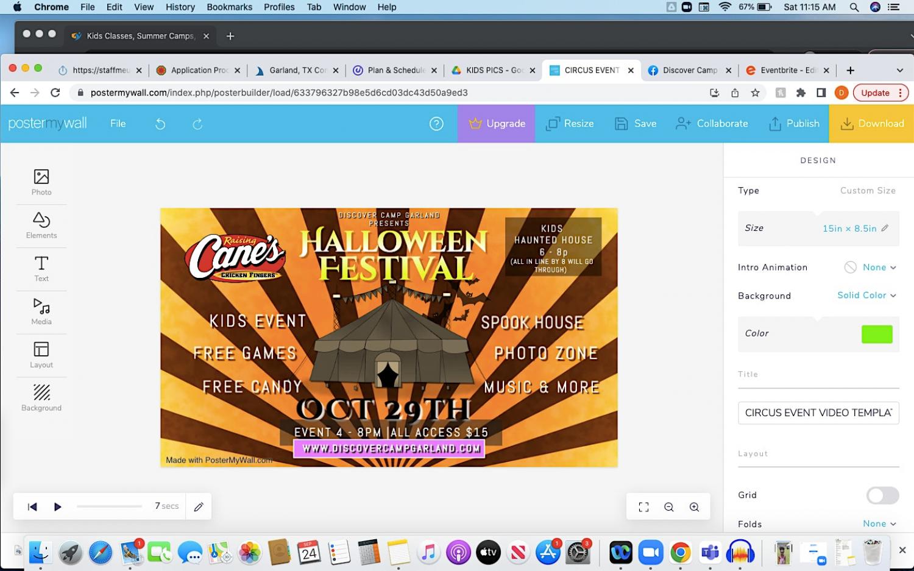Image resolution: width=914 pixels, height=571 pixels.
Task: Edit the 7 secs duration pencil
Action: tap(199, 506)
